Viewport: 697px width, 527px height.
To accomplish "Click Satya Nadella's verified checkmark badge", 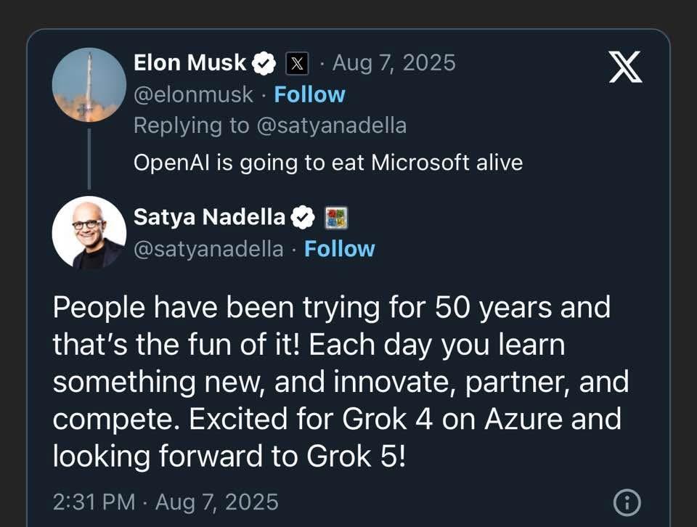I will pyautogui.click(x=303, y=218).
